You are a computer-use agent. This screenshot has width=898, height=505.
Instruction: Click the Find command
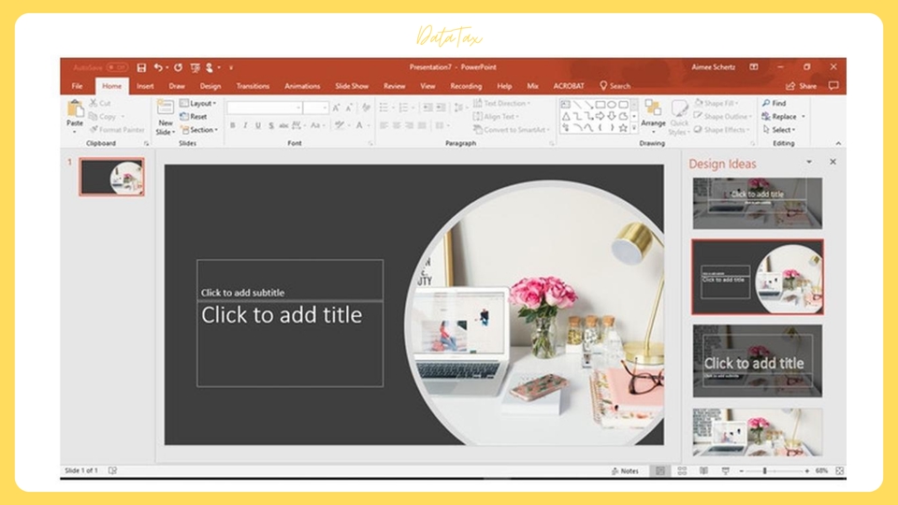coord(775,103)
